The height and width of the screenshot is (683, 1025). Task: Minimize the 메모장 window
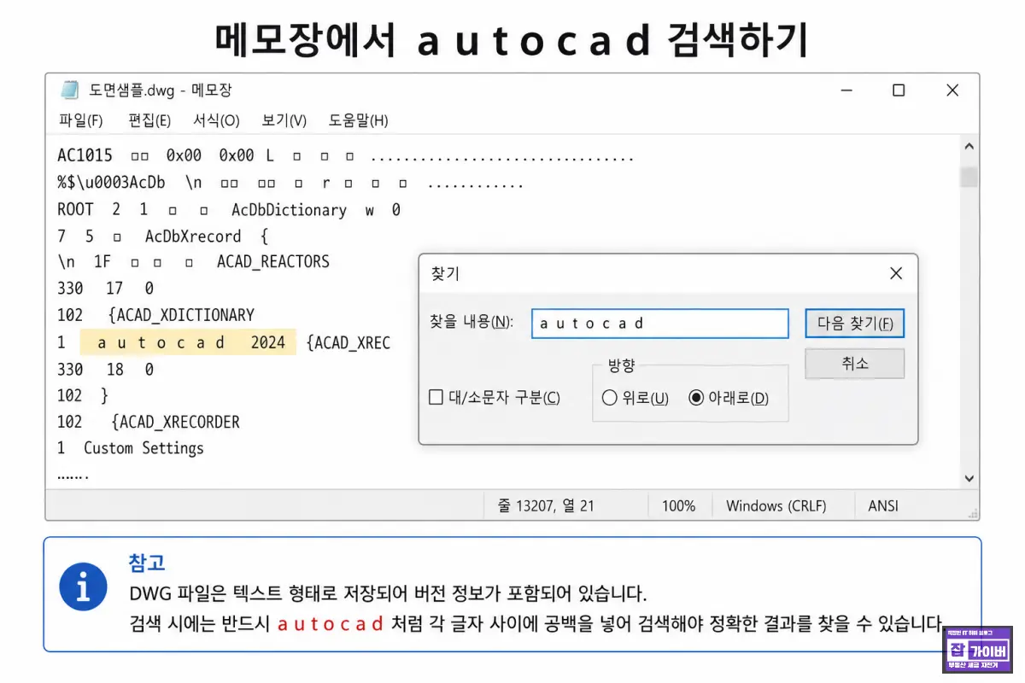point(845,90)
